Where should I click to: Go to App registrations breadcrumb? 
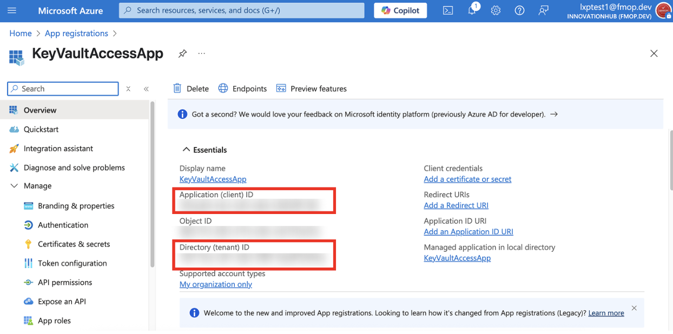click(76, 34)
